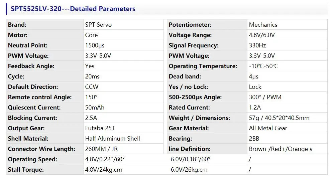Click the Voltage Range value 4.8V/6.0V

262,35
